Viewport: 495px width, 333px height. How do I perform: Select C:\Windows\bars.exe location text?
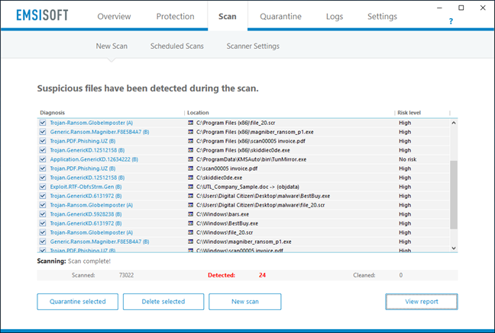pos(222,214)
